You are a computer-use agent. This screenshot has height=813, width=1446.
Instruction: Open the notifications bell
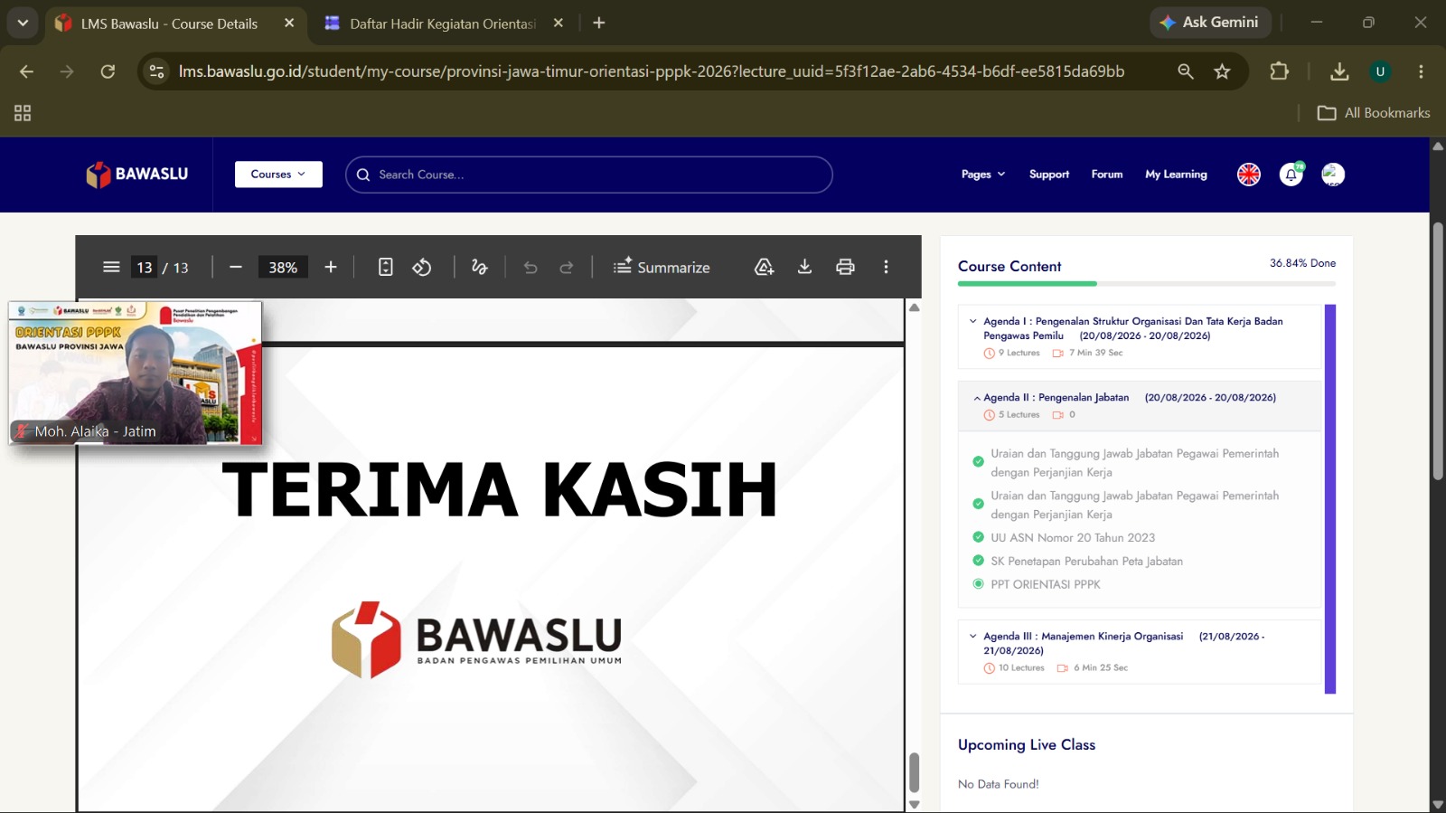(1291, 175)
